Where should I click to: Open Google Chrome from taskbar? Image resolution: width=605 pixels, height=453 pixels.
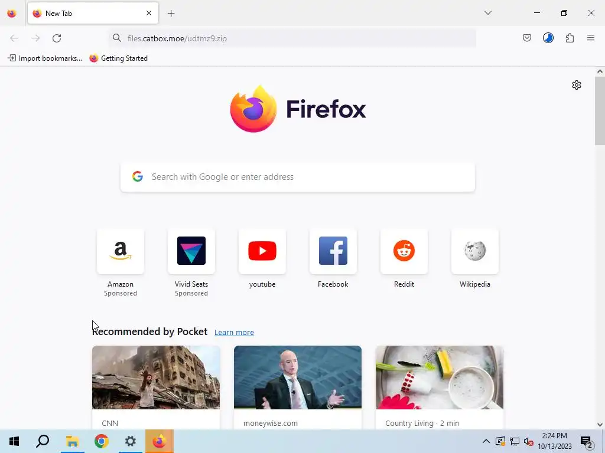[x=102, y=441]
